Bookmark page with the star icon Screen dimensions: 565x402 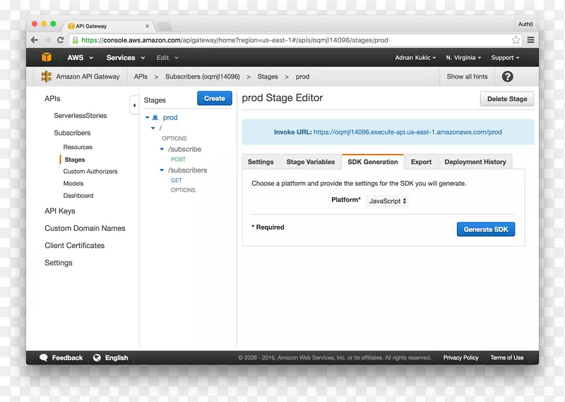click(x=516, y=40)
